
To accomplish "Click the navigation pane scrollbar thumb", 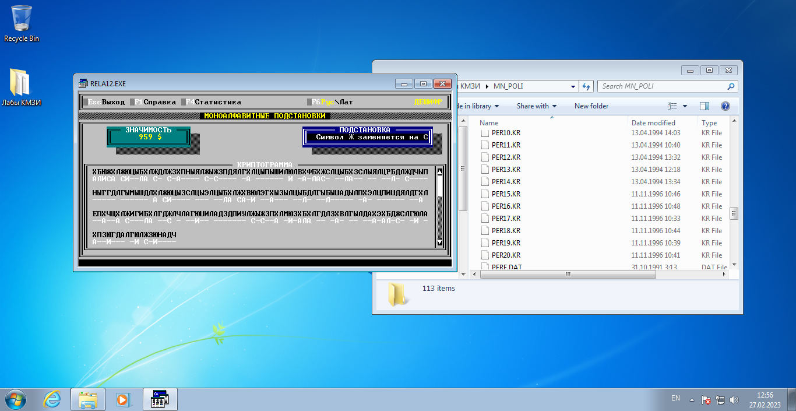I will click(463, 169).
